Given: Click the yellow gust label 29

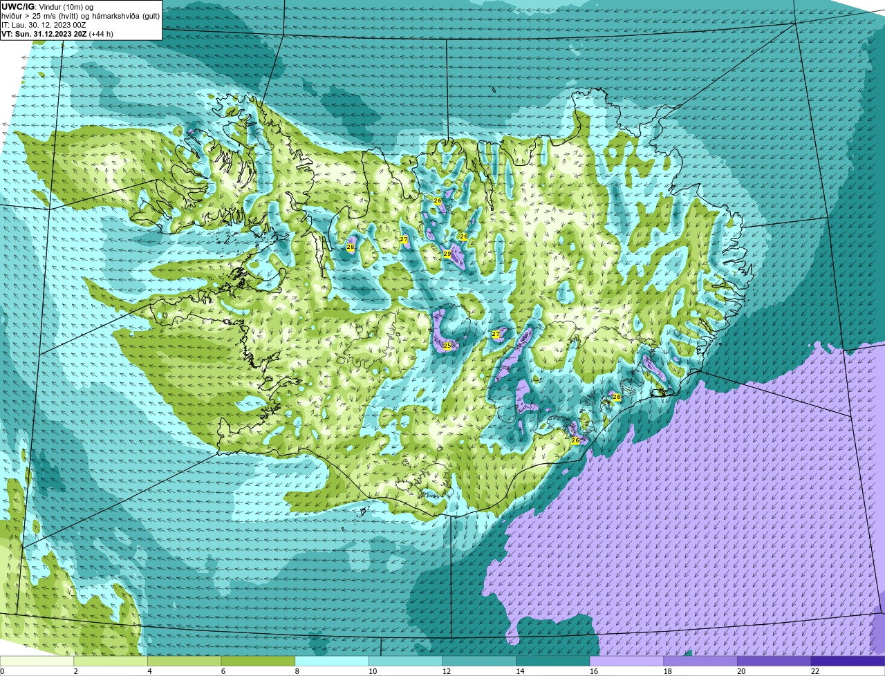Looking at the screenshot, I should click(447, 254).
